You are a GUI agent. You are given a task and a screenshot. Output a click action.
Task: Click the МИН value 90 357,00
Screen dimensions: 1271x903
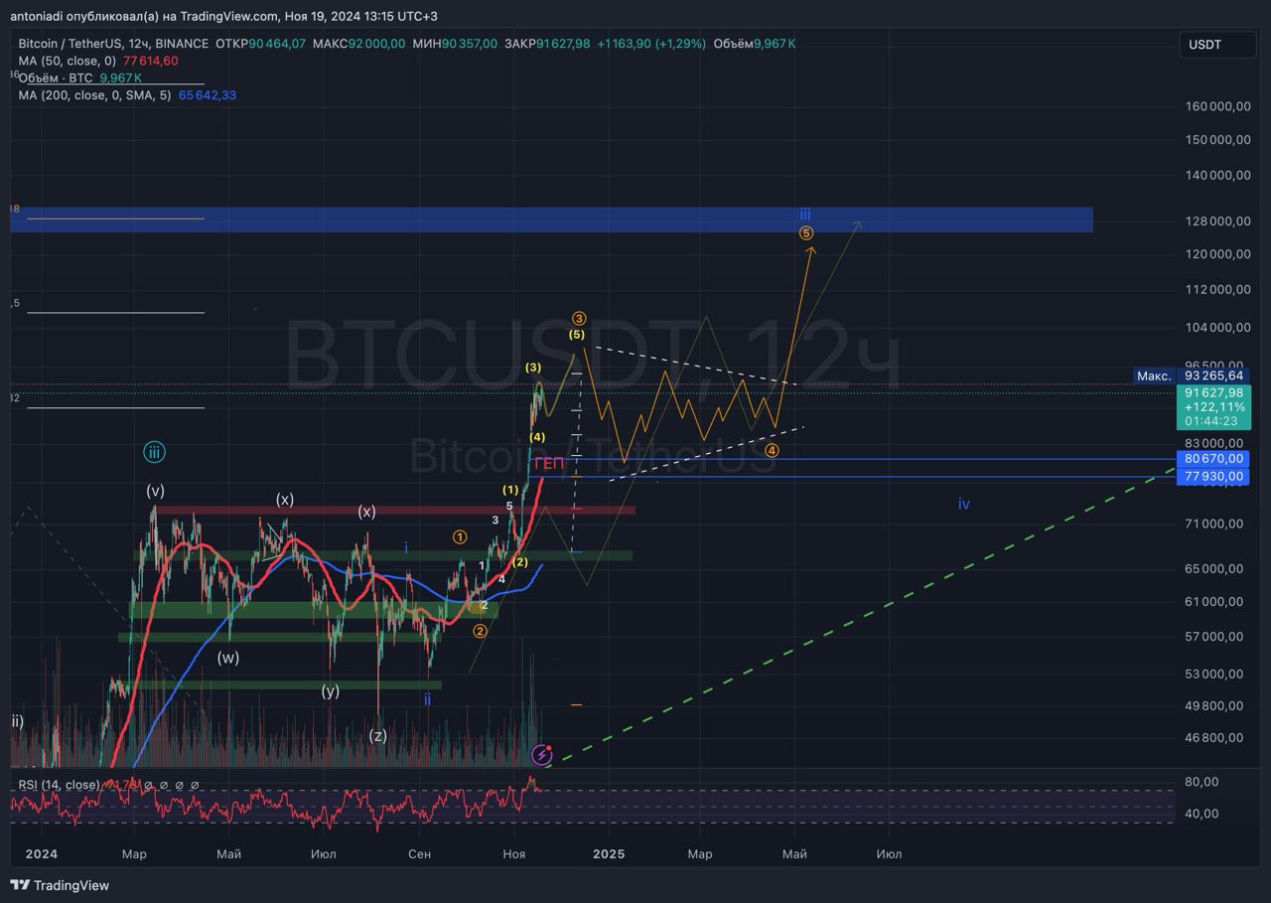coord(470,44)
